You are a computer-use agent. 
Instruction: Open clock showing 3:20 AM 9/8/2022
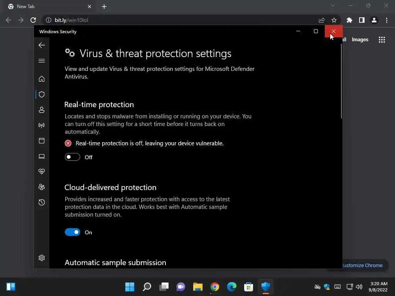378,287
